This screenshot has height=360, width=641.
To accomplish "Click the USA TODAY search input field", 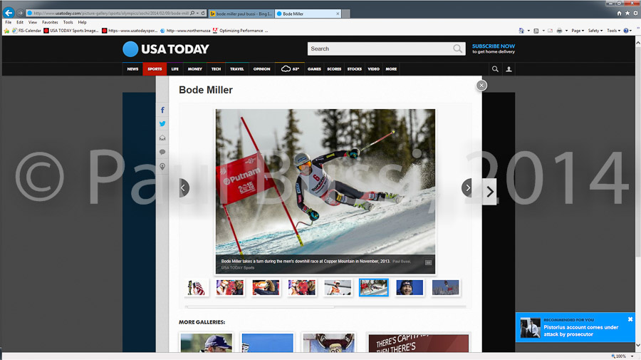I will (x=380, y=48).
